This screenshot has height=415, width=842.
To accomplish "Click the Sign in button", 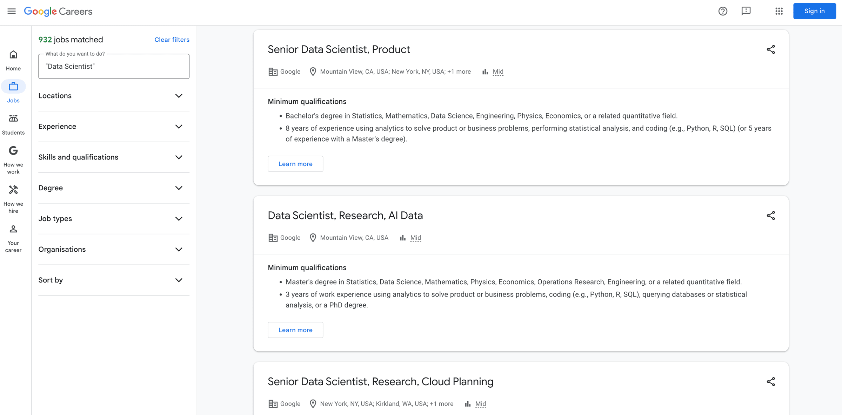I will (814, 11).
